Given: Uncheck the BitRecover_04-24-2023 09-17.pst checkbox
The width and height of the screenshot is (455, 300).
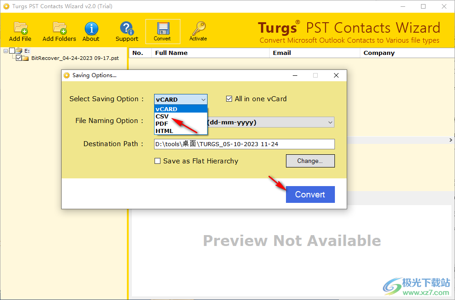Looking at the screenshot, I should 19,58.
